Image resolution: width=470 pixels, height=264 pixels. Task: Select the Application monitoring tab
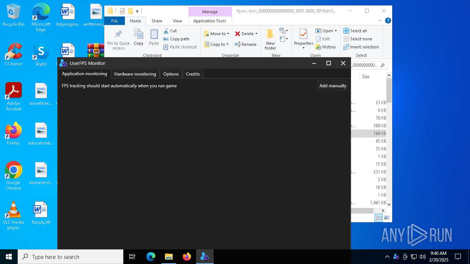84,74
